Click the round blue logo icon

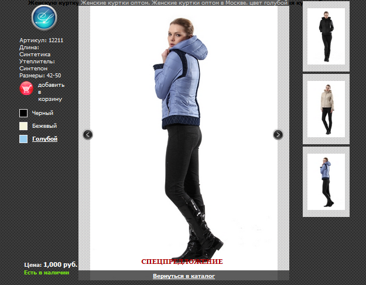pyautogui.click(x=44, y=18)
